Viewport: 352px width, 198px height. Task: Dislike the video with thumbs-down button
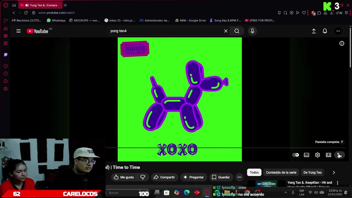(x=143, y=177)
